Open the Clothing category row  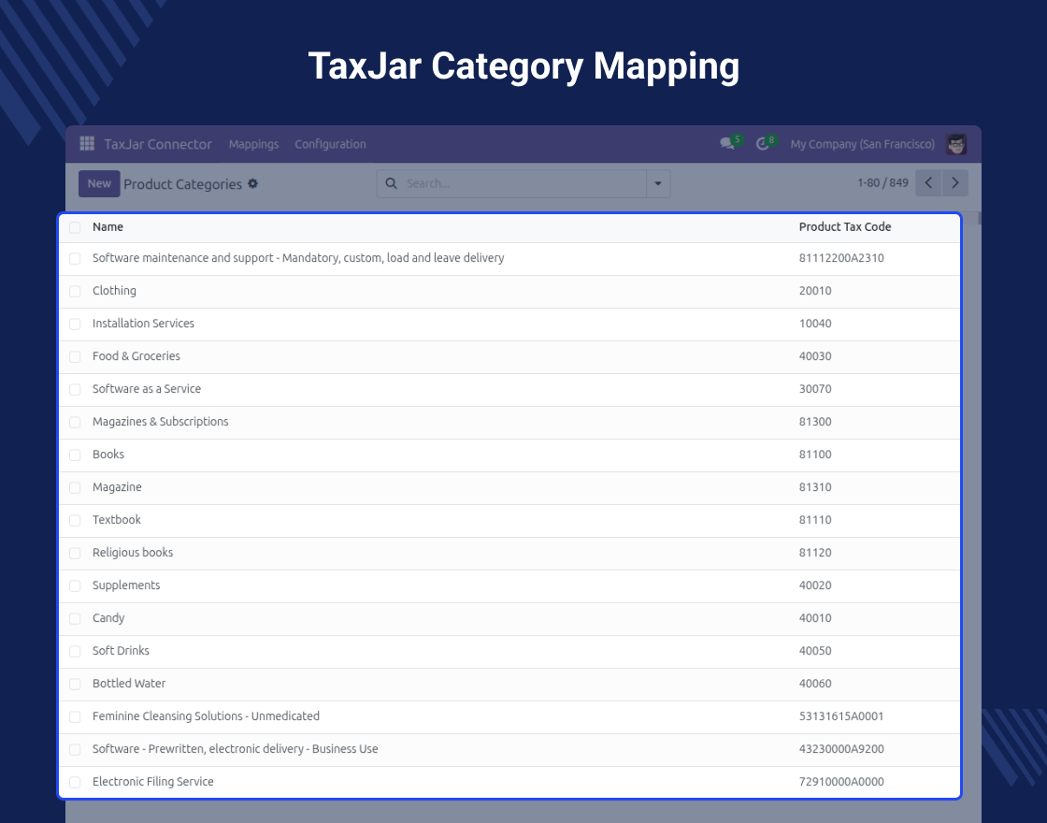pos(509,291)
